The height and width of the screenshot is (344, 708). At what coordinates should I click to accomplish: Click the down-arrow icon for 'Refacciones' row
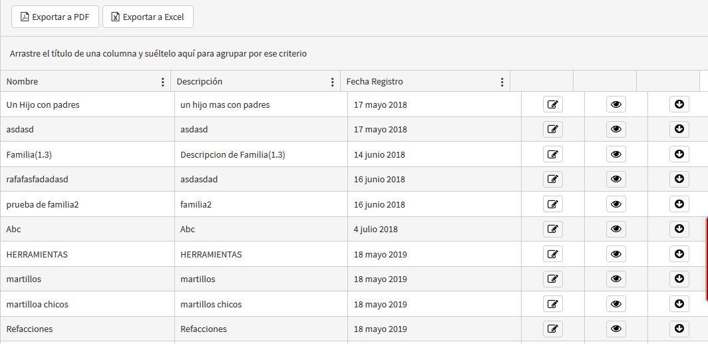point(679,329)
